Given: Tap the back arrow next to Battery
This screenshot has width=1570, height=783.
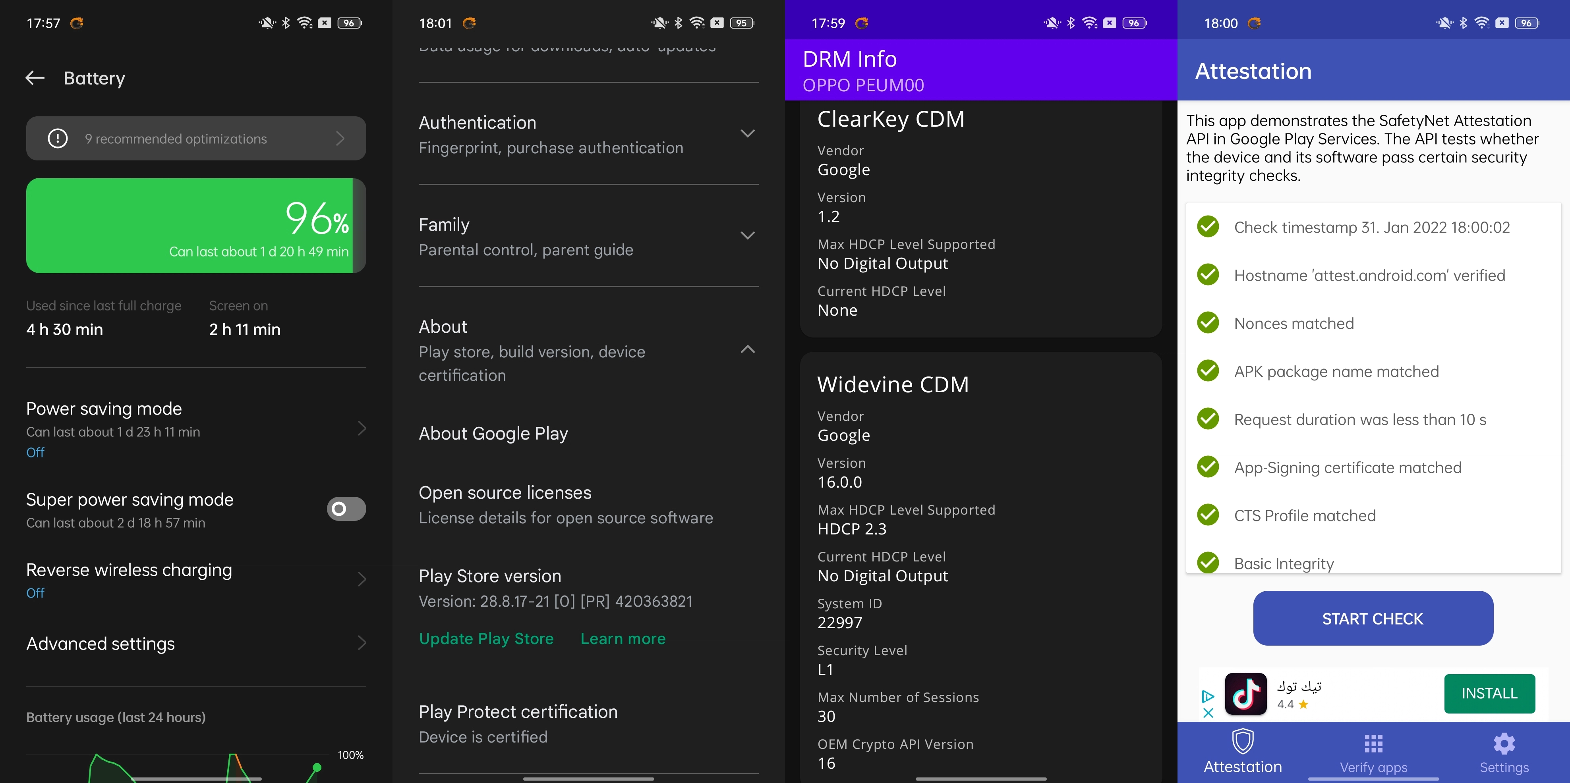Looking at the screenshot, I should tap(35, 78).
